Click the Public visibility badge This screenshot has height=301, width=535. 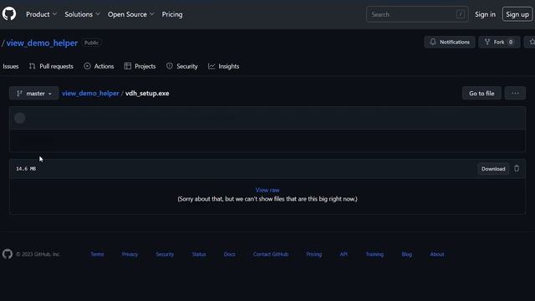pyautogui.click(x=91, y=43)
